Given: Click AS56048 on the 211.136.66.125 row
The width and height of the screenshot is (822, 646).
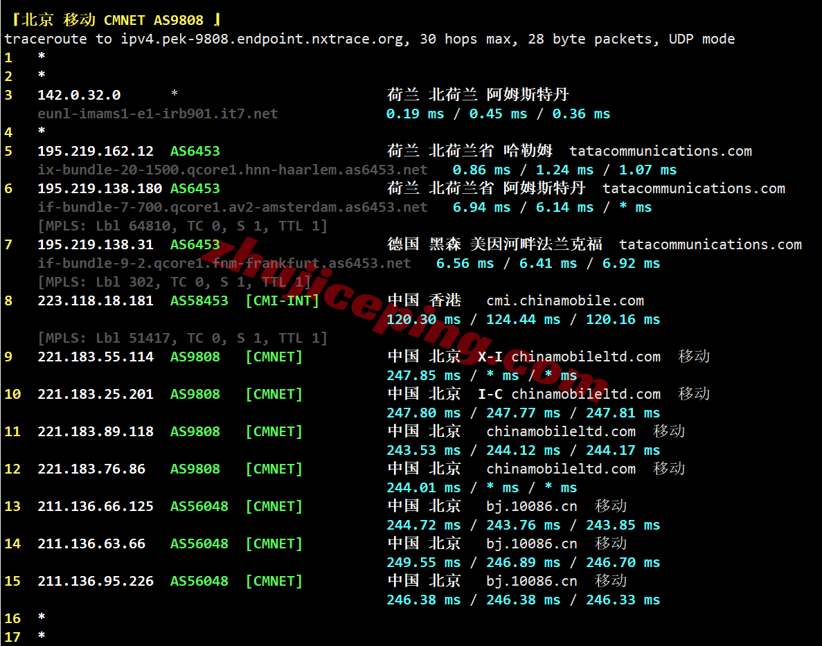Looking at the screenshot, I should tap(199, 506).
